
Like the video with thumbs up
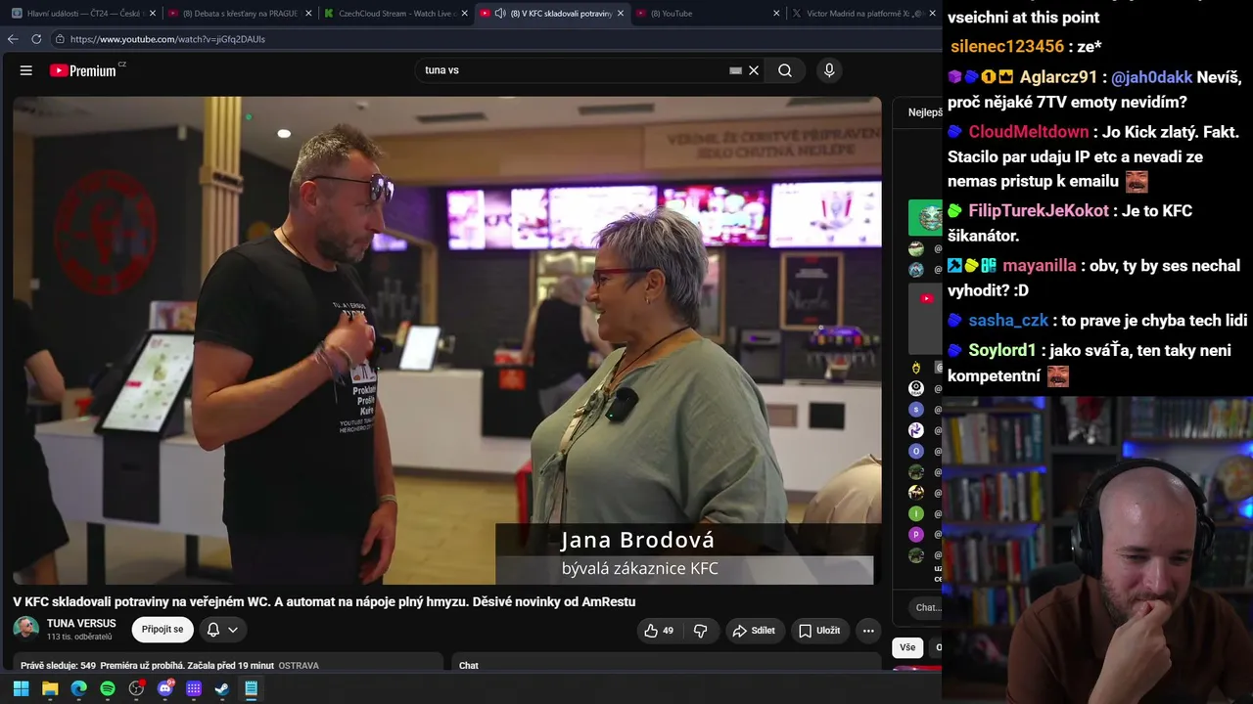pyautogui.click(x=659, y=631)
